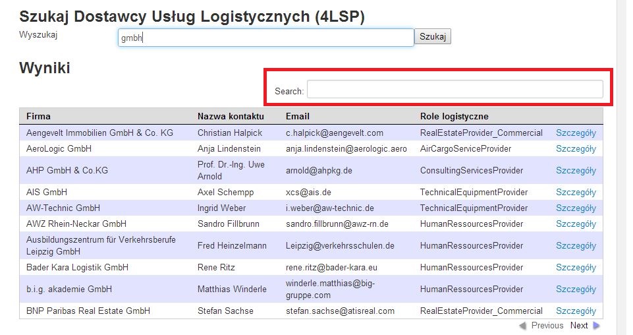The height and width of the screenshot is (335, 633).
Task: Open Szczegóły for Bader Kara Logistik GmbH
Action: 576,268
